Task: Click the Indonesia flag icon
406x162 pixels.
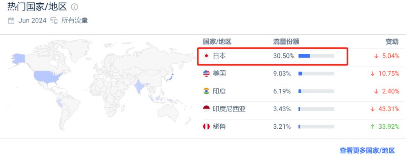Action: (x=206, y=109)
